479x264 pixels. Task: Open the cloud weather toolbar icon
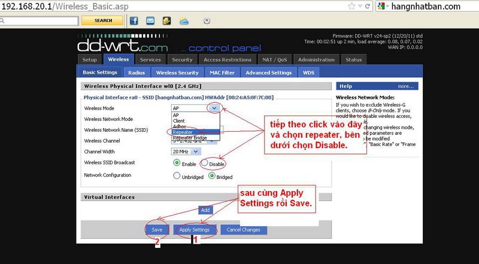(184, 21)
